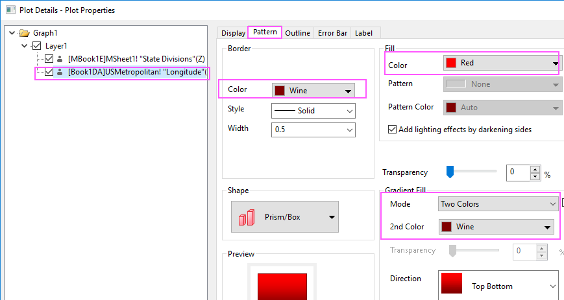Click the Prism/Box shape icon

point(247,217)
